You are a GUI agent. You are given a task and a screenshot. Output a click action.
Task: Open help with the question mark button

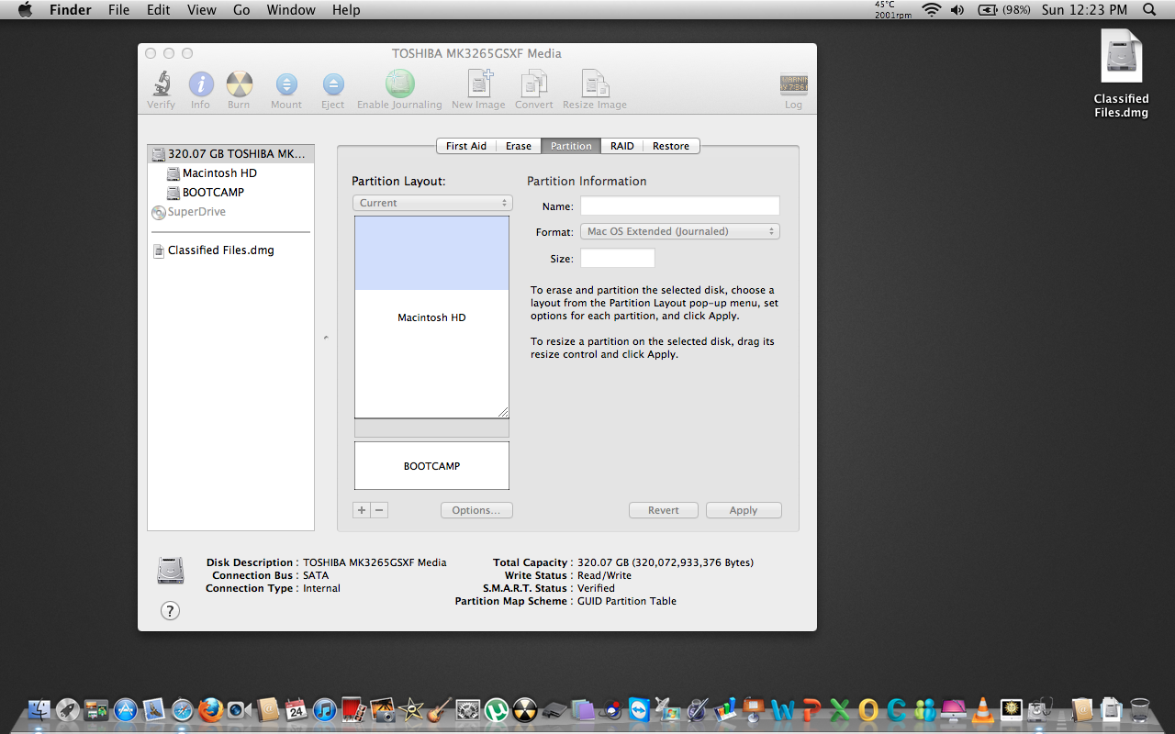(x=170, y=610)
